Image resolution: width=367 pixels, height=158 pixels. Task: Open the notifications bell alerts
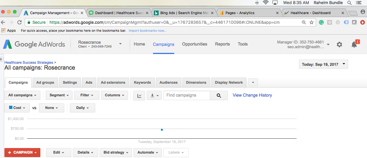point(355,44)
